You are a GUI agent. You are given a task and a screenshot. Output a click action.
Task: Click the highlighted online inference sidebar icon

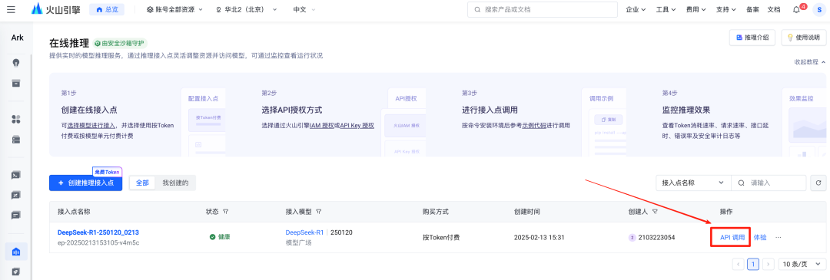coord(16,252)
